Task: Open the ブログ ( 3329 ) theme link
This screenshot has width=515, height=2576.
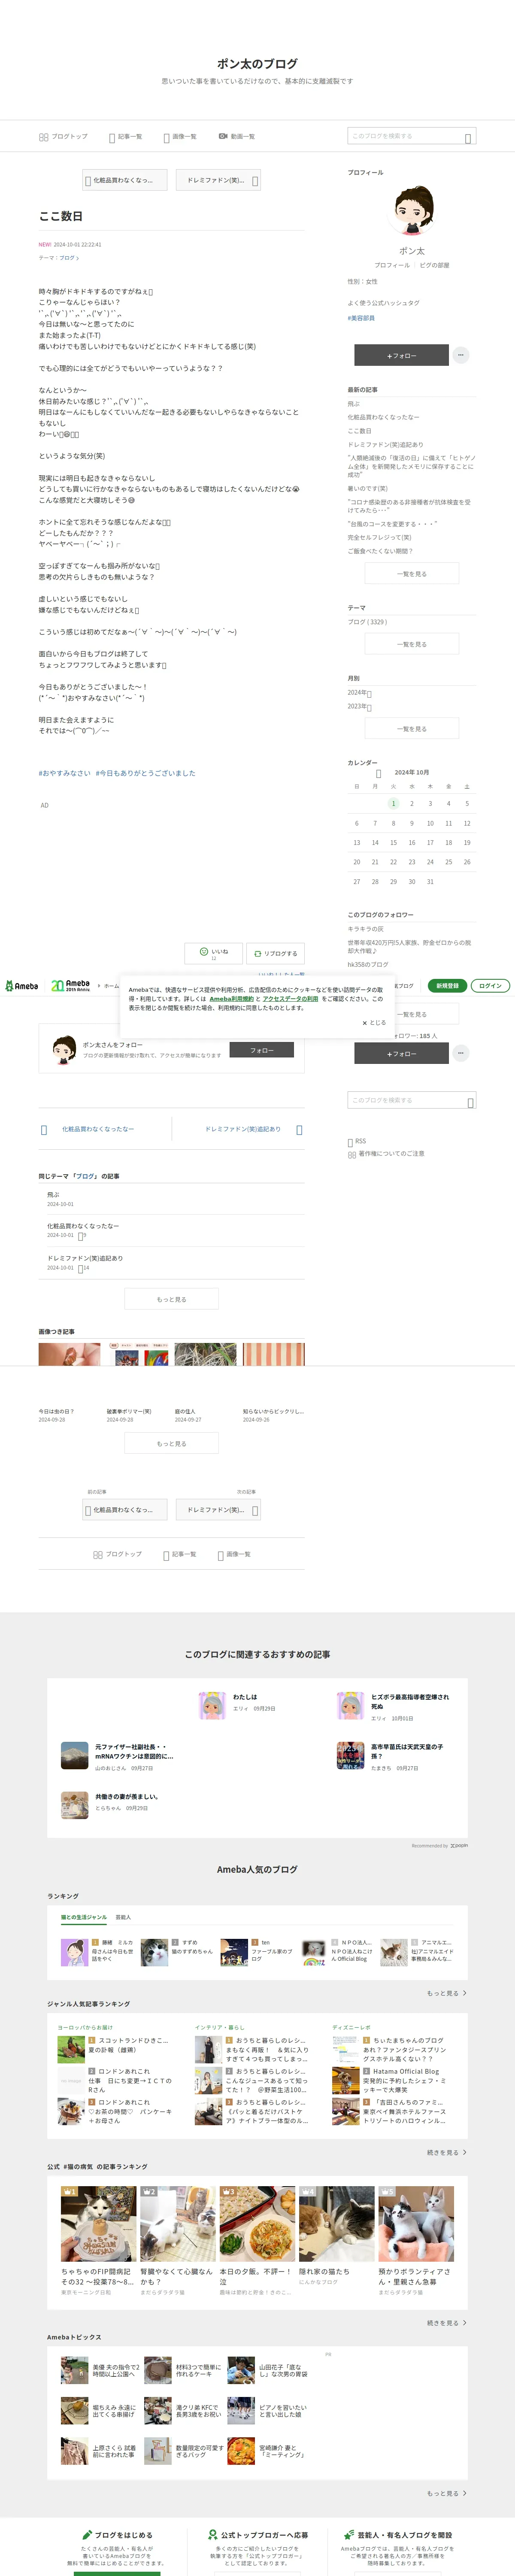Action: click(367, 622)
